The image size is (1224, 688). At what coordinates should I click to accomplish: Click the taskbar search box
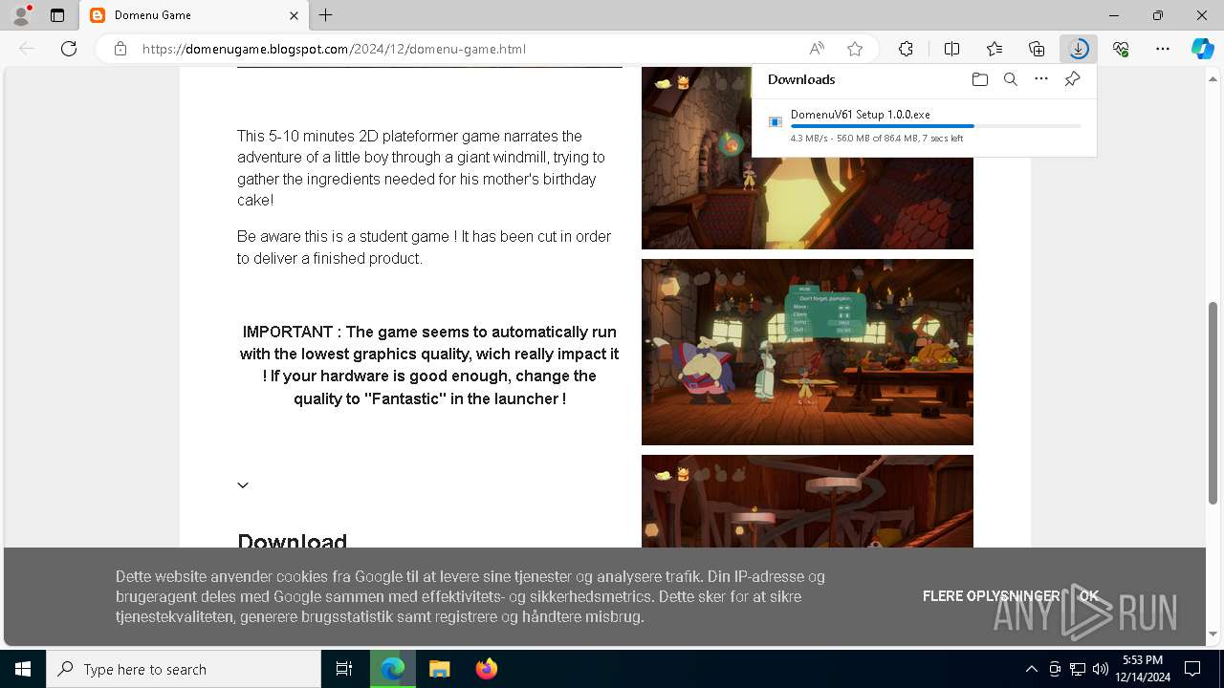[184, 669]
